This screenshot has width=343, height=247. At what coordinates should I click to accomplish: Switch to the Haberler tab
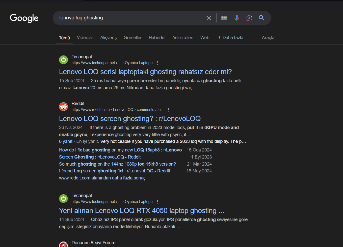point(157,38)
